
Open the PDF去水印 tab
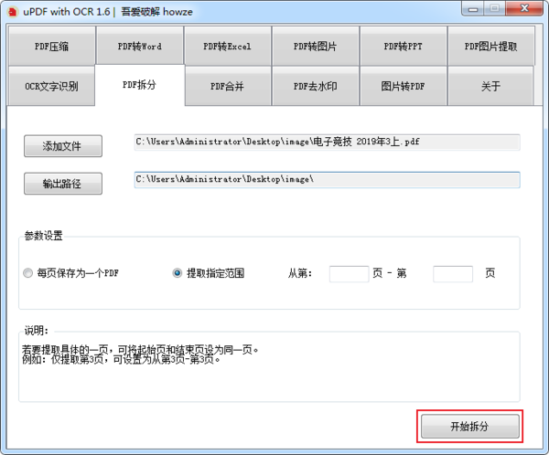point(316,87)
